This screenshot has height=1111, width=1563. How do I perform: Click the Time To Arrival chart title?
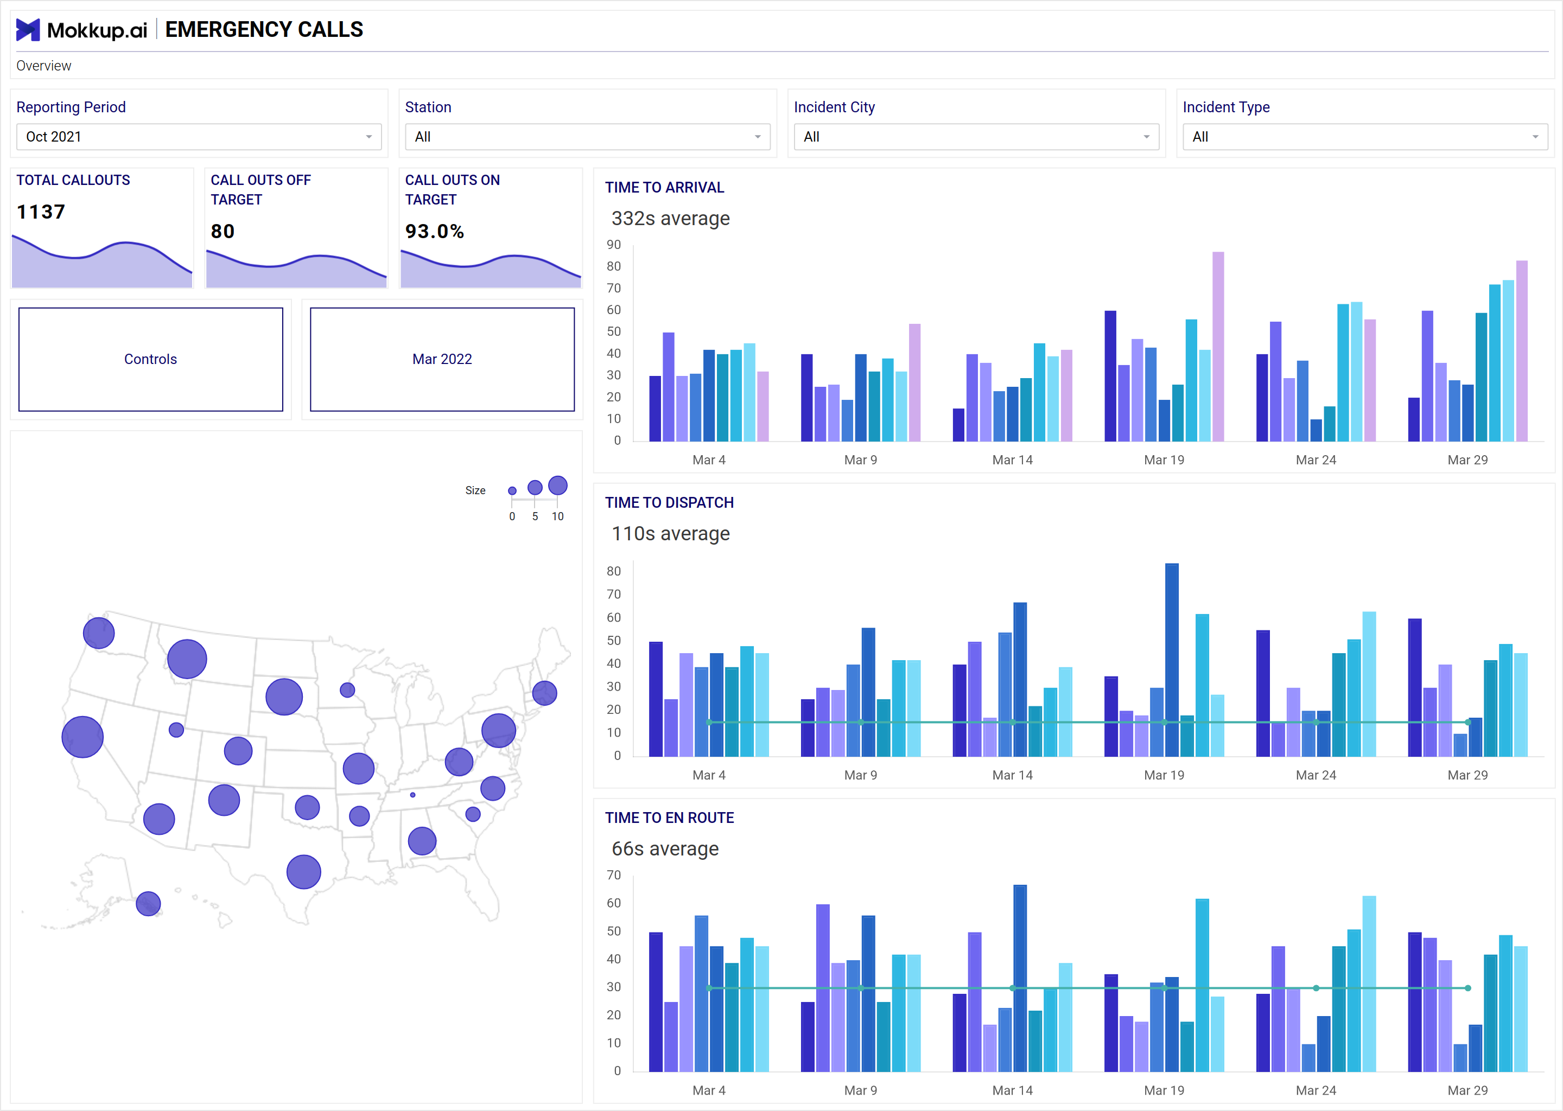click(x=664, y=188)
